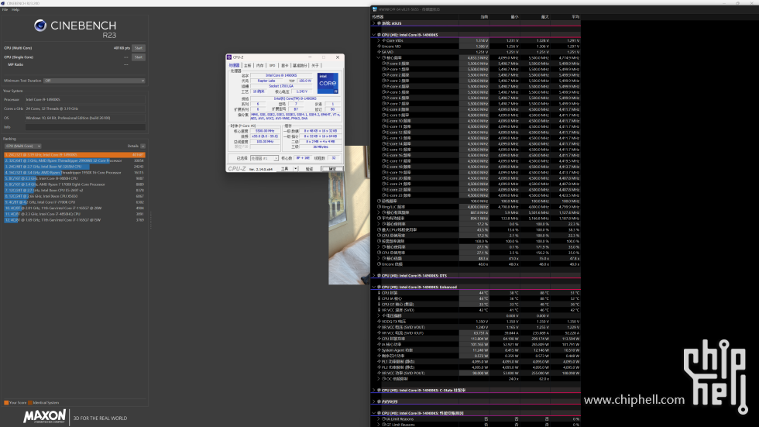This screenshot has width=759, height=427.
Task: Open the CPU-Z processor selection dropdown
Action: coord(264,158)
